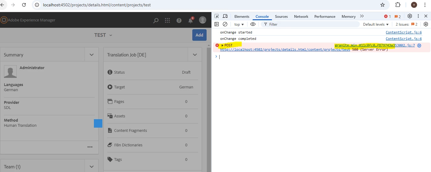Bookmark this page with the star icon
The image size is (431, 172).
pos(383,5)
